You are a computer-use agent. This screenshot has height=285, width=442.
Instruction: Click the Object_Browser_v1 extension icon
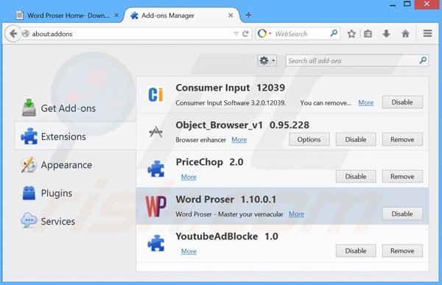coord(155,132)
